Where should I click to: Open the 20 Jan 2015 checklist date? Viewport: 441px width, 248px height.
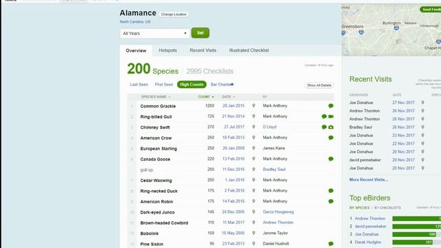pos(234,105)
